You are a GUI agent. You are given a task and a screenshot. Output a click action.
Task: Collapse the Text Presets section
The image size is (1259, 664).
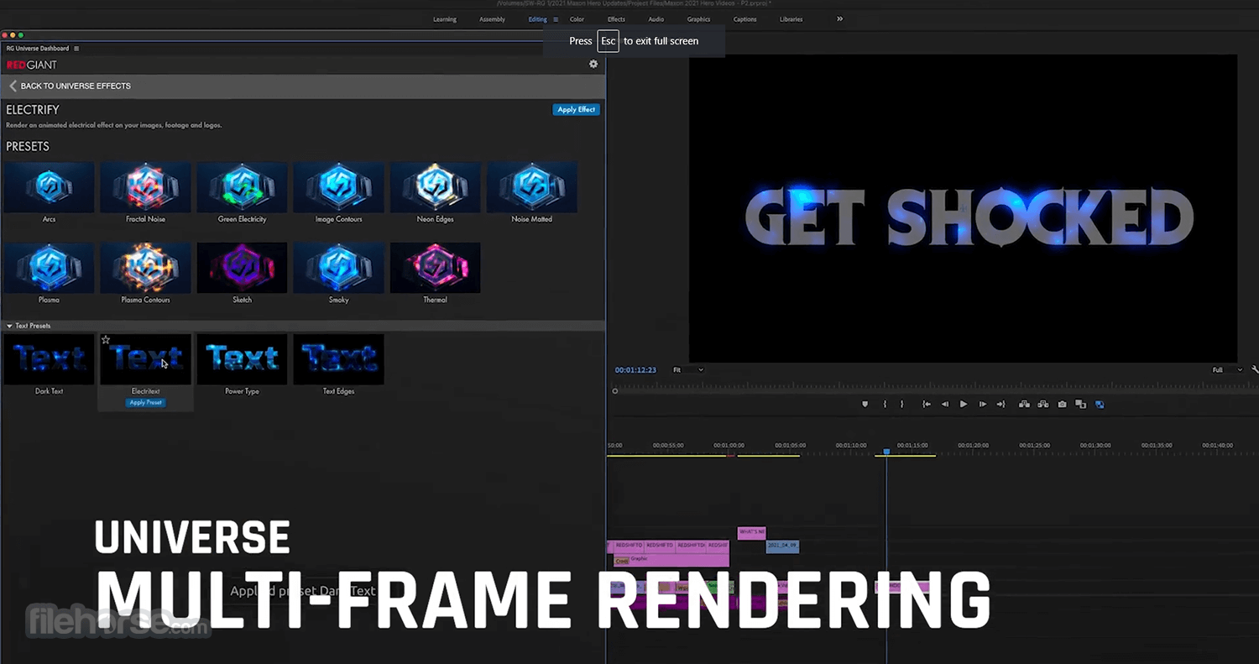click(x=9, y=326)
